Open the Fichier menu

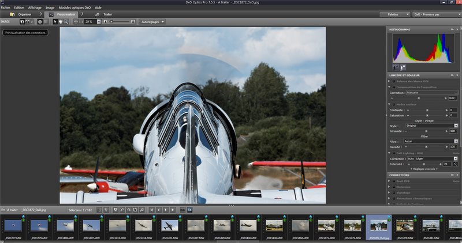pyautogui.click(x=5, y=7)
